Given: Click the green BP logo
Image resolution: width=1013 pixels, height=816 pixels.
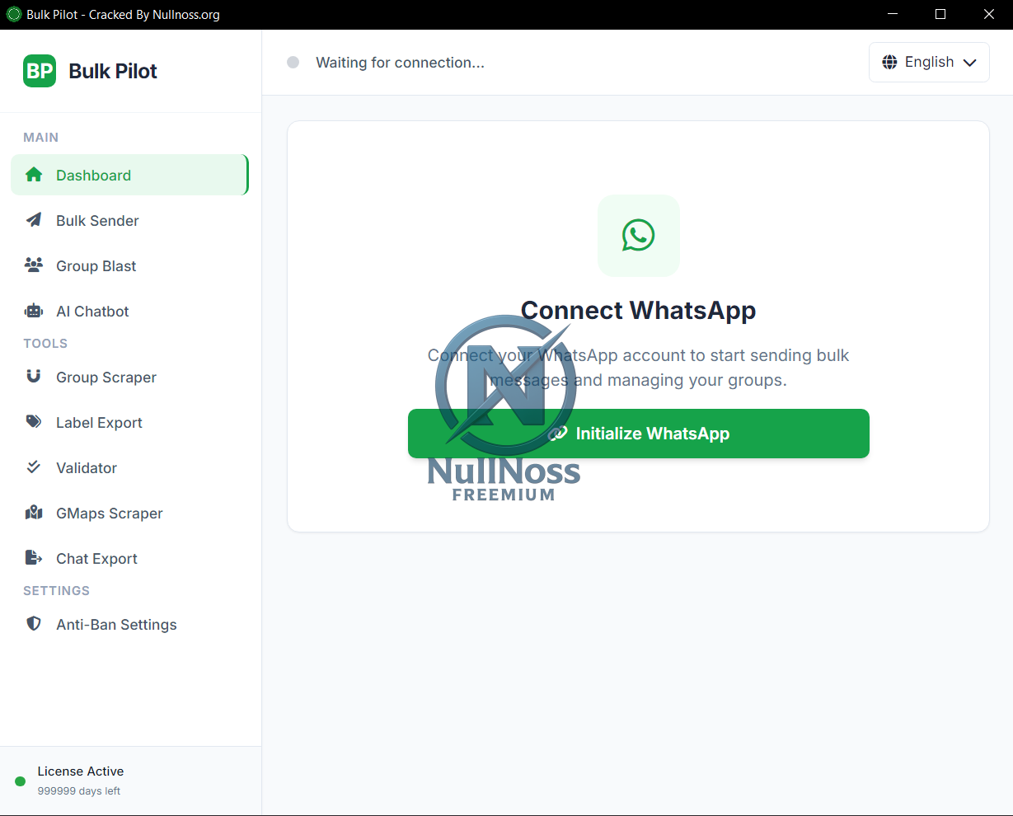Looking at the screenshot, I should pyautogui.click(x=40, y=71).
